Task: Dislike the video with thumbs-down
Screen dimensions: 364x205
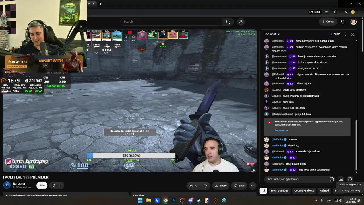Action: 205,186
